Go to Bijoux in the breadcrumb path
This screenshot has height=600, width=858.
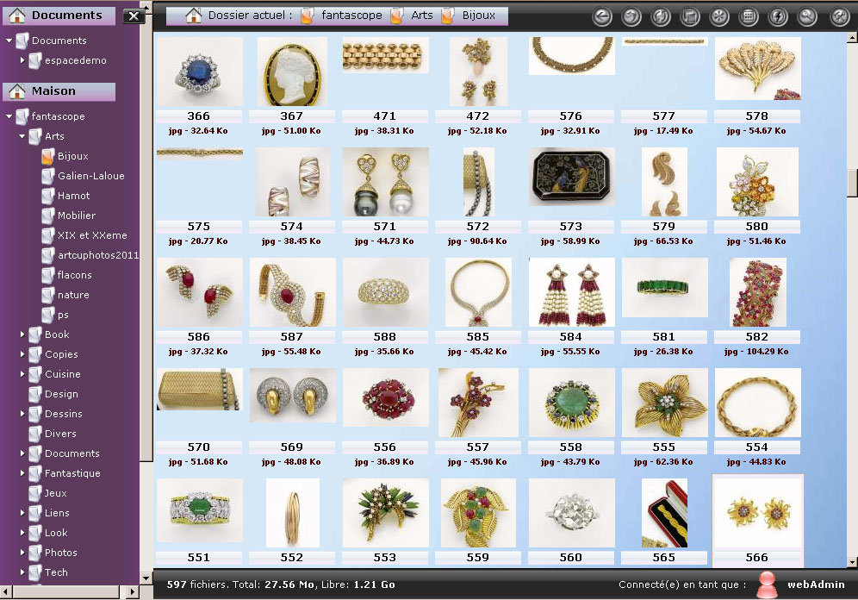tap(478, 16)
